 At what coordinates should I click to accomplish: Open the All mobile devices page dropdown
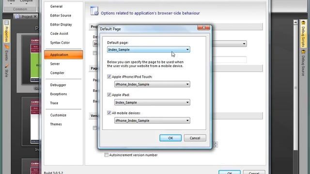152,120
